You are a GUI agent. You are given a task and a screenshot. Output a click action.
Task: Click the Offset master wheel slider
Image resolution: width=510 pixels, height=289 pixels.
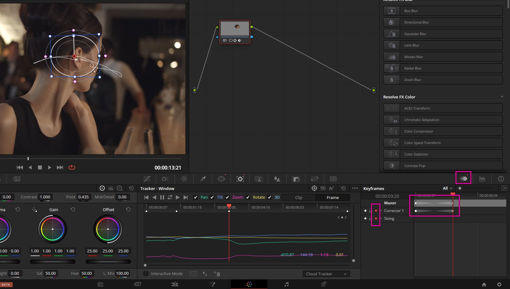click(x=108, y=262)
